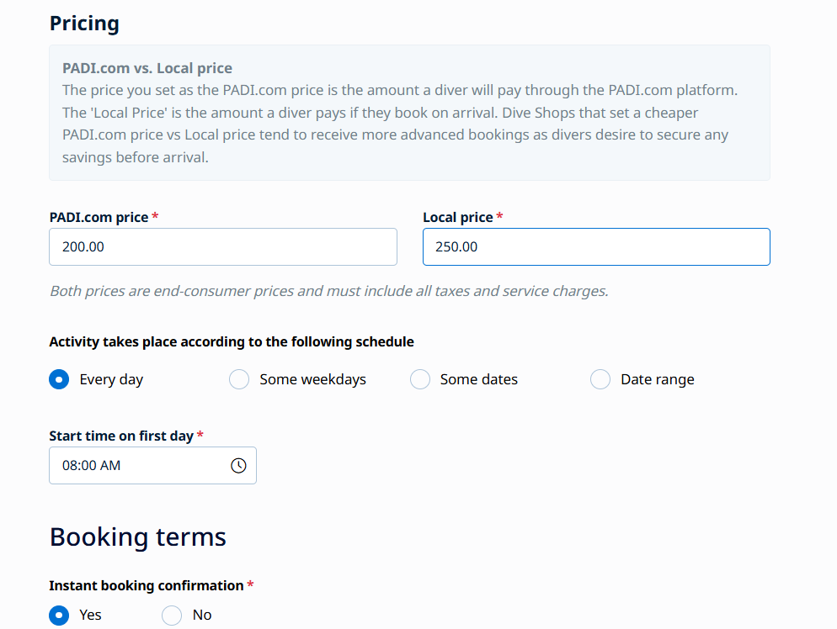The height and width of the screenshot is (629, 837).
Task: Click the info box description paragraph
Action: click(396, 124)
